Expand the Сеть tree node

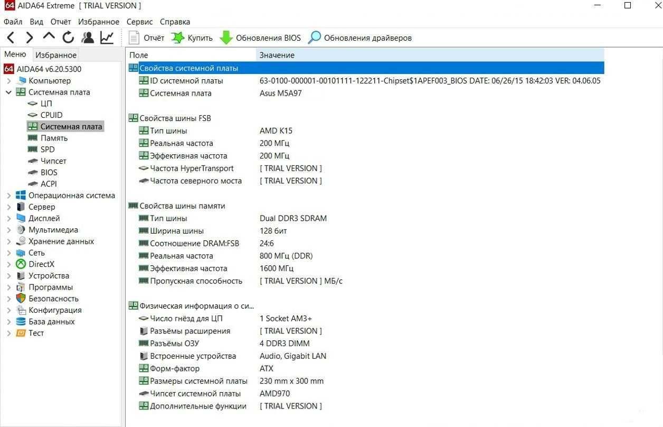8,253
